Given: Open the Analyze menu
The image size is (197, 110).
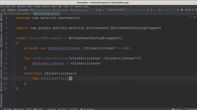Looking at the screenshot, I should pyautogui.click(x=37, y=6).
